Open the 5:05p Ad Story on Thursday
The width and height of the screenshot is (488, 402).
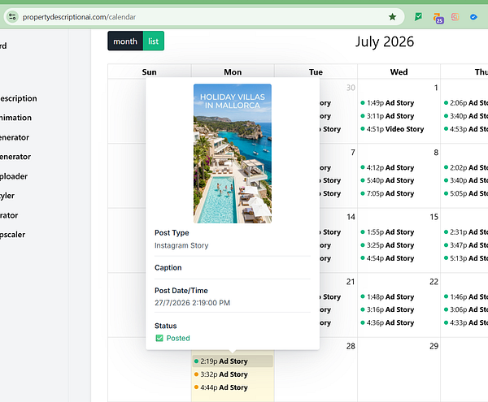click(x=465, y=193)
